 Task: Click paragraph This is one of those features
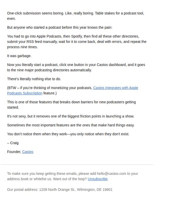point(72,105)
